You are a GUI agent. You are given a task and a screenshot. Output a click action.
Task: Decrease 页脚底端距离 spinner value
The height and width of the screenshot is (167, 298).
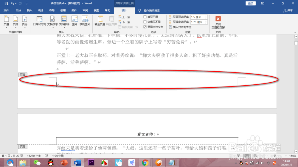tap(206, 23)
